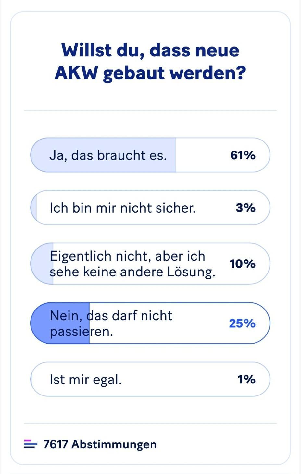Select the answer 'Ja, das braucht es.'
Screen dimensions: 301x474
pyautogui.click(x=150, y=155)
